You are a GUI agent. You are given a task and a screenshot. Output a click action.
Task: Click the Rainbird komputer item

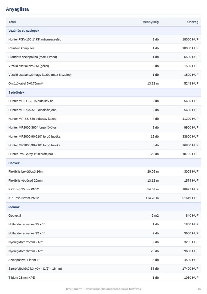coord(21,48)
